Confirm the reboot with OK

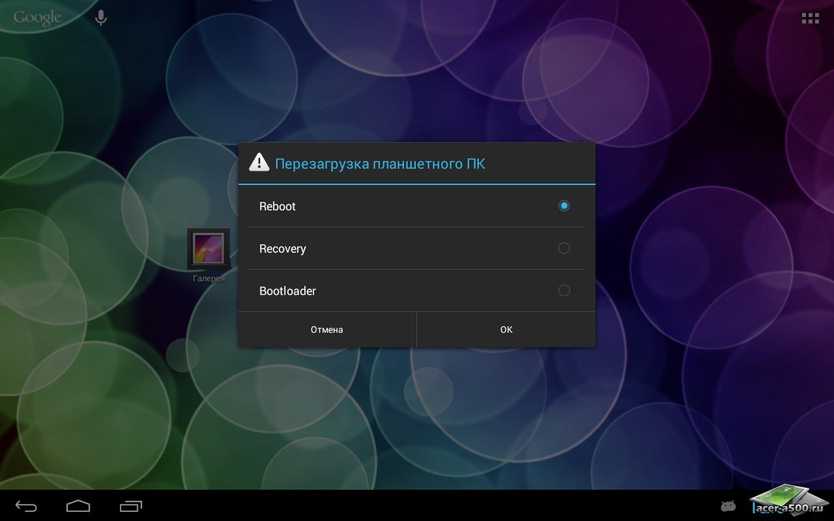[506, 330]
